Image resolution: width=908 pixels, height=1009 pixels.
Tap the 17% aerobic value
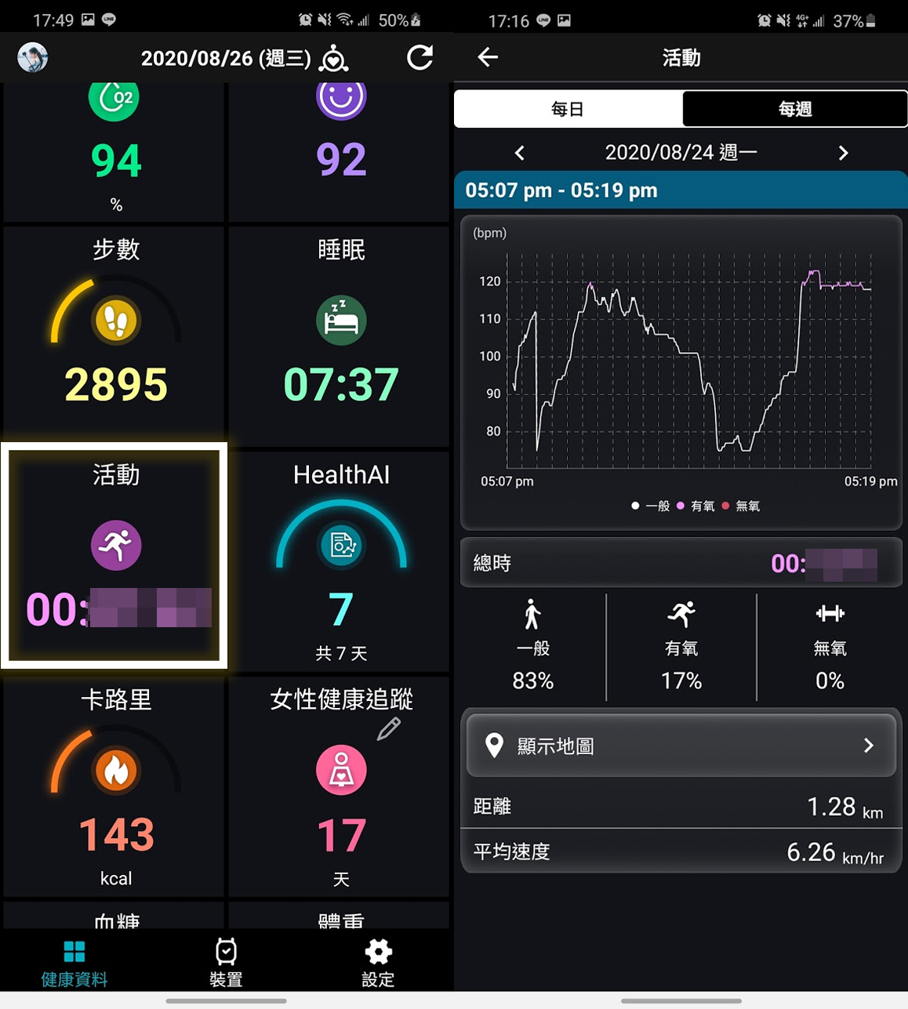point(681,681)
